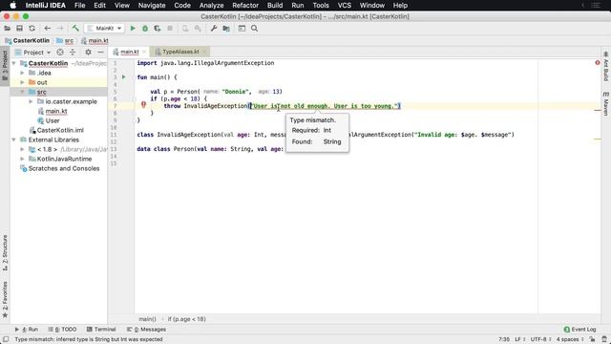Viewport: 611px width, 344px height.
Task: Expand the < 1.8 > JDK library
Action: click(x=22, y=149)
